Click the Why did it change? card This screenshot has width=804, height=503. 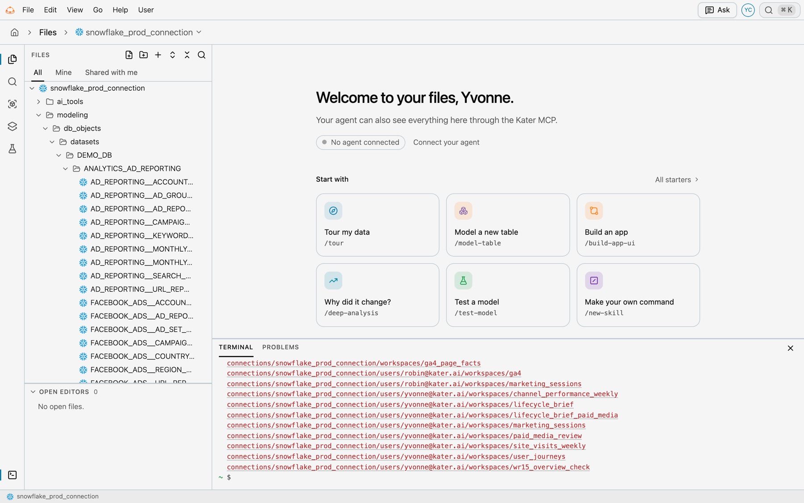coord(377,295)
